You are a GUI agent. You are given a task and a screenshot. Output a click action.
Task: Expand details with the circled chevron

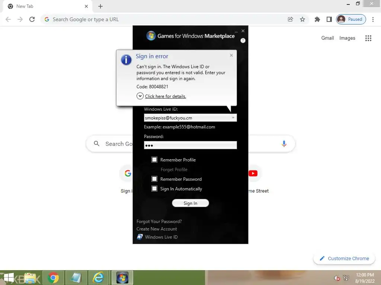(140, 96)
